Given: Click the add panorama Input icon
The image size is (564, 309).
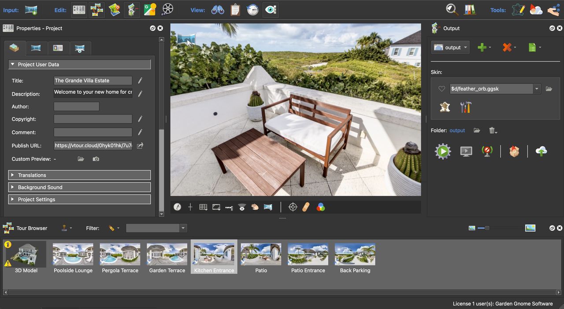Looking at the screenshot, I should [x=31, y=10].
